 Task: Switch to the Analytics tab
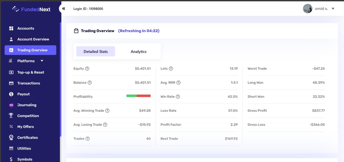(139, 52)
